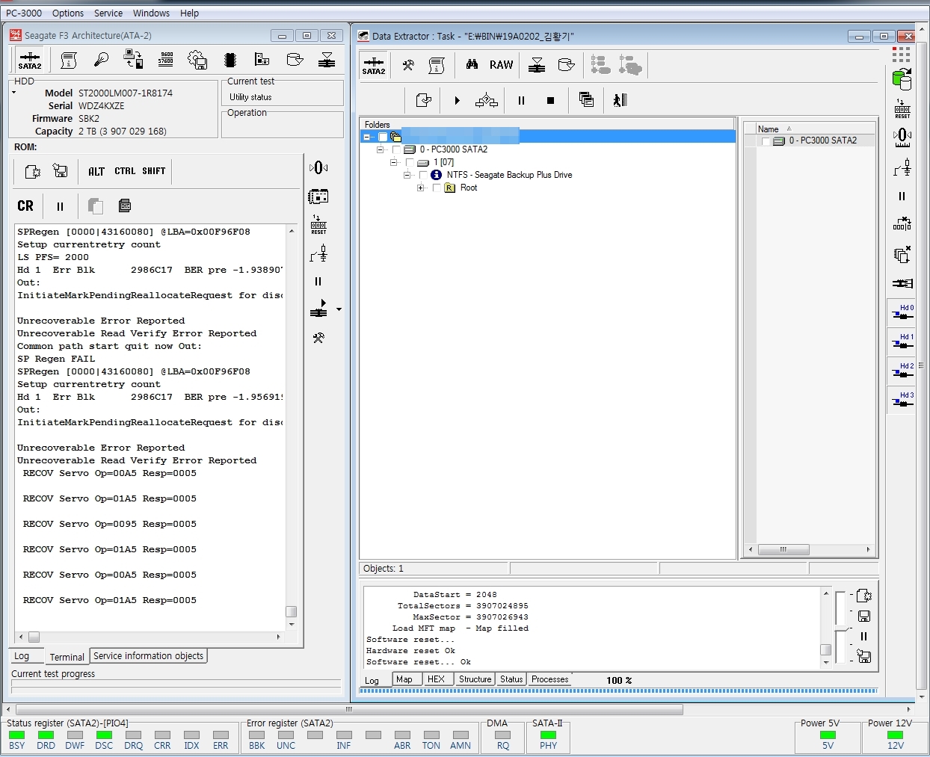The width and height of the screenshot is (930, 757).
Task: Collapse the NTFS Seagate Backup Plus Drive node
Action: [x=407, y=175]
